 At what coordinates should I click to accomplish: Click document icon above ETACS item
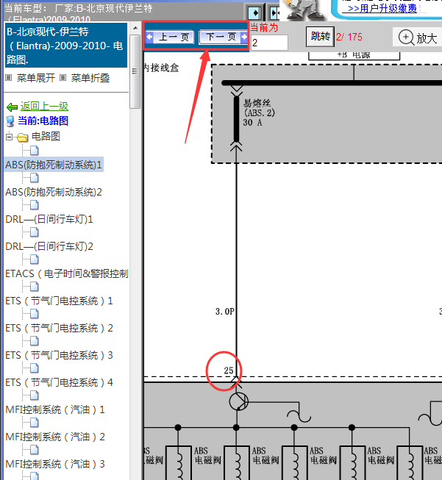[x=35, y=259]
